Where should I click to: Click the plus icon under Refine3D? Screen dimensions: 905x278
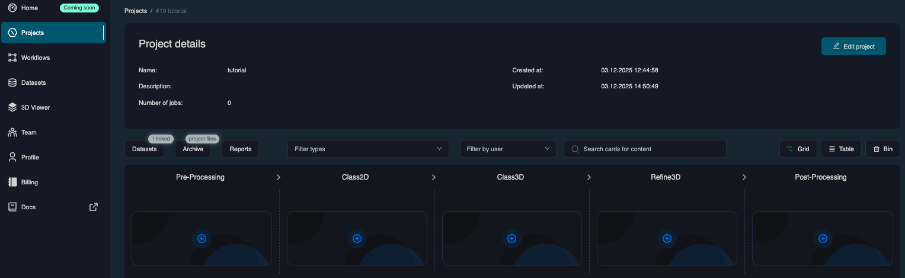(x=667, y=238)
